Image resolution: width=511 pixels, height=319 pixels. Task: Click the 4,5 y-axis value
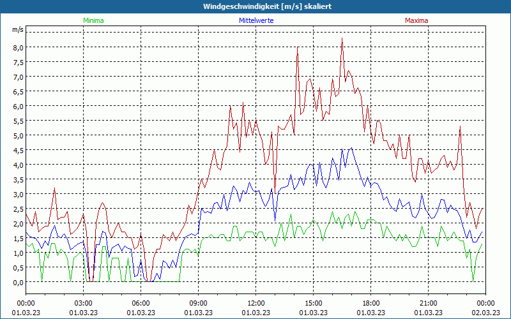click(x=19, y=150)
